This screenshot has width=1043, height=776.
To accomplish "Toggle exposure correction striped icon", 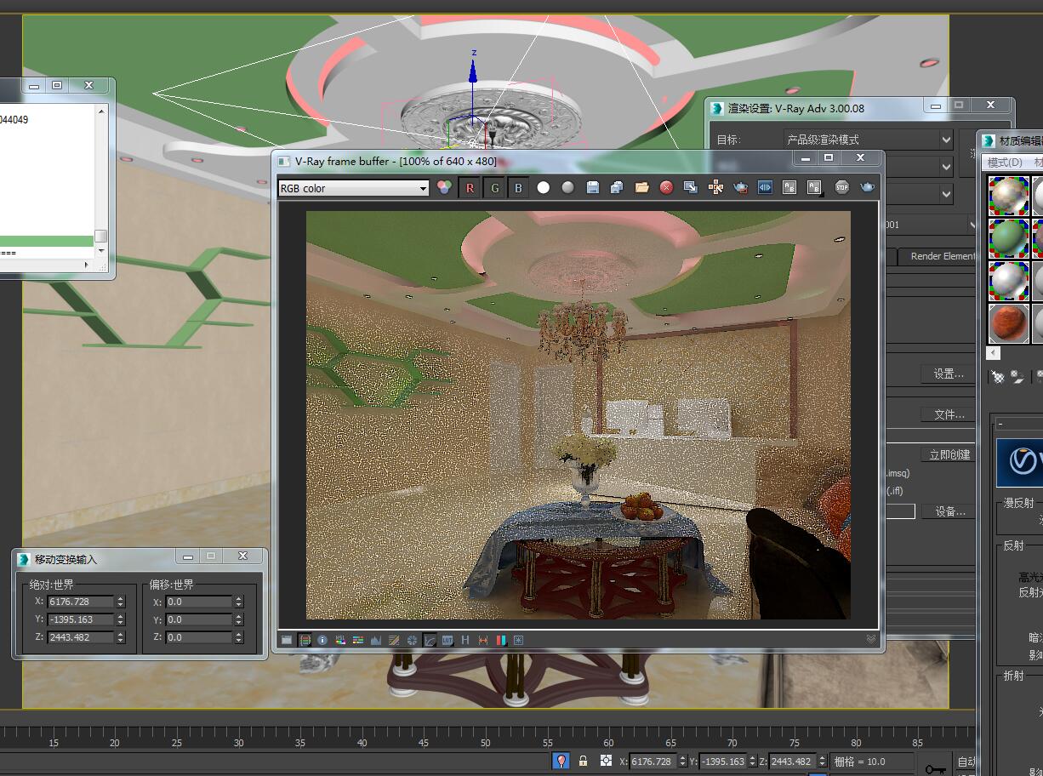I will pos(394,640).
